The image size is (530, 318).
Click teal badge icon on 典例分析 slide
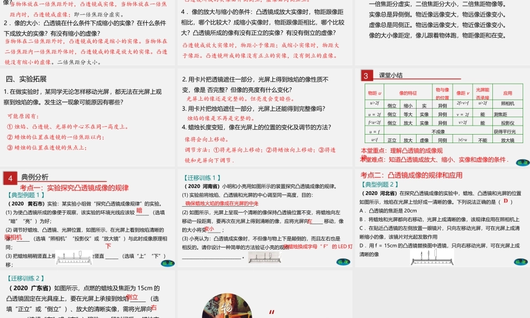167,263
